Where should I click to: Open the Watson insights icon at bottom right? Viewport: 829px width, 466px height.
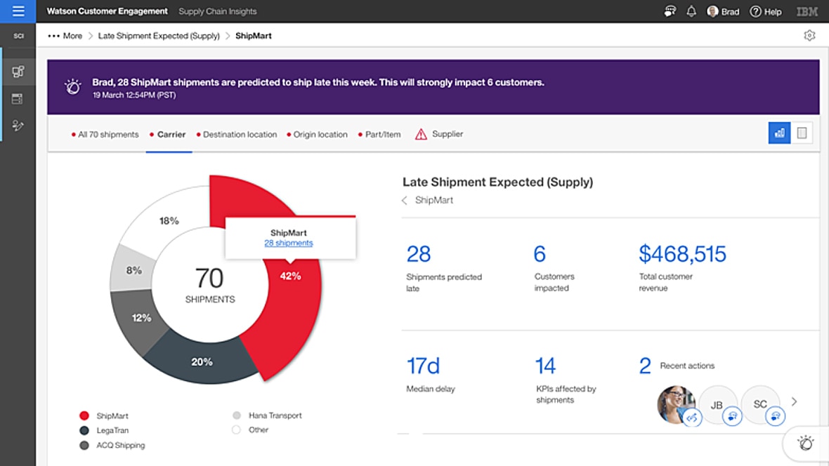[x=805, y=443]
